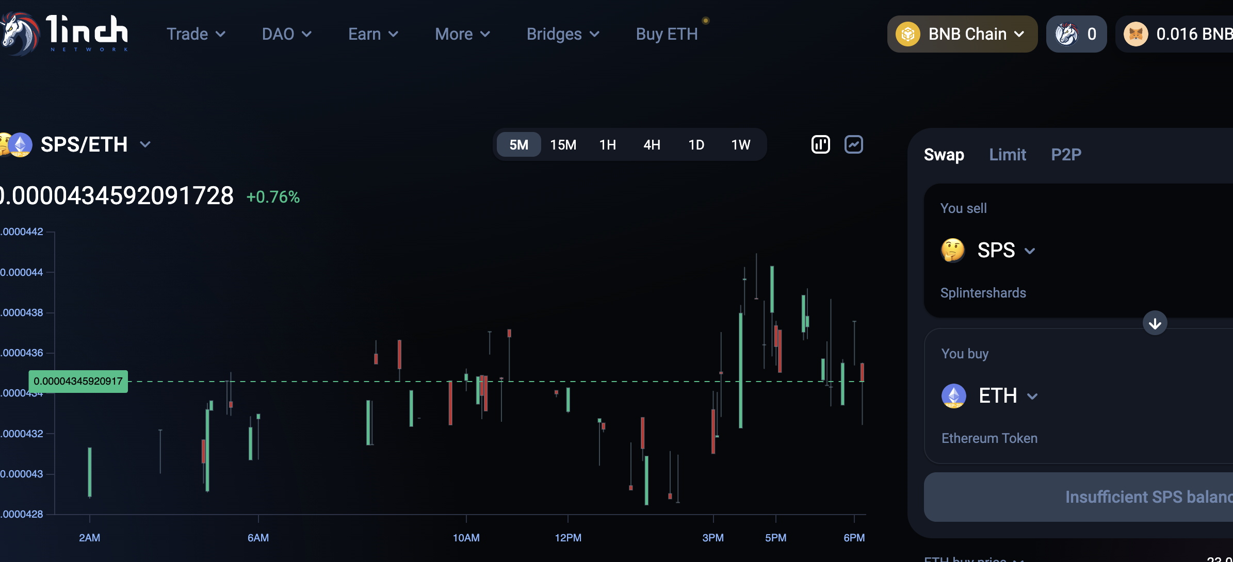
Task: Click the Insufficient SPS balance button
Action: pyautogui.click(x=1078, y=497)
